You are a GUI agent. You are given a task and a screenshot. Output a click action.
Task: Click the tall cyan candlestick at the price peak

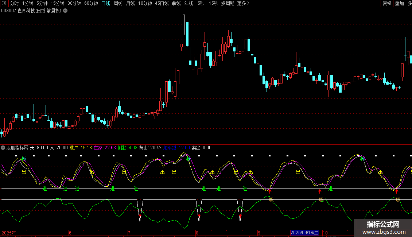[187, 34]
